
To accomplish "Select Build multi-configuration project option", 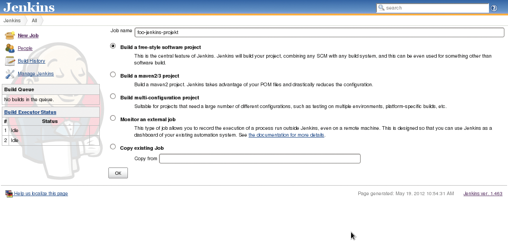I will click(x=113, y=96).
